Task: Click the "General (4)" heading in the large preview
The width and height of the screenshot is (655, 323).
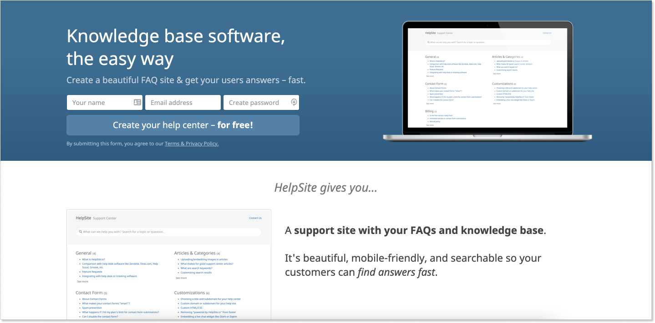Action: tap(86, 253)
